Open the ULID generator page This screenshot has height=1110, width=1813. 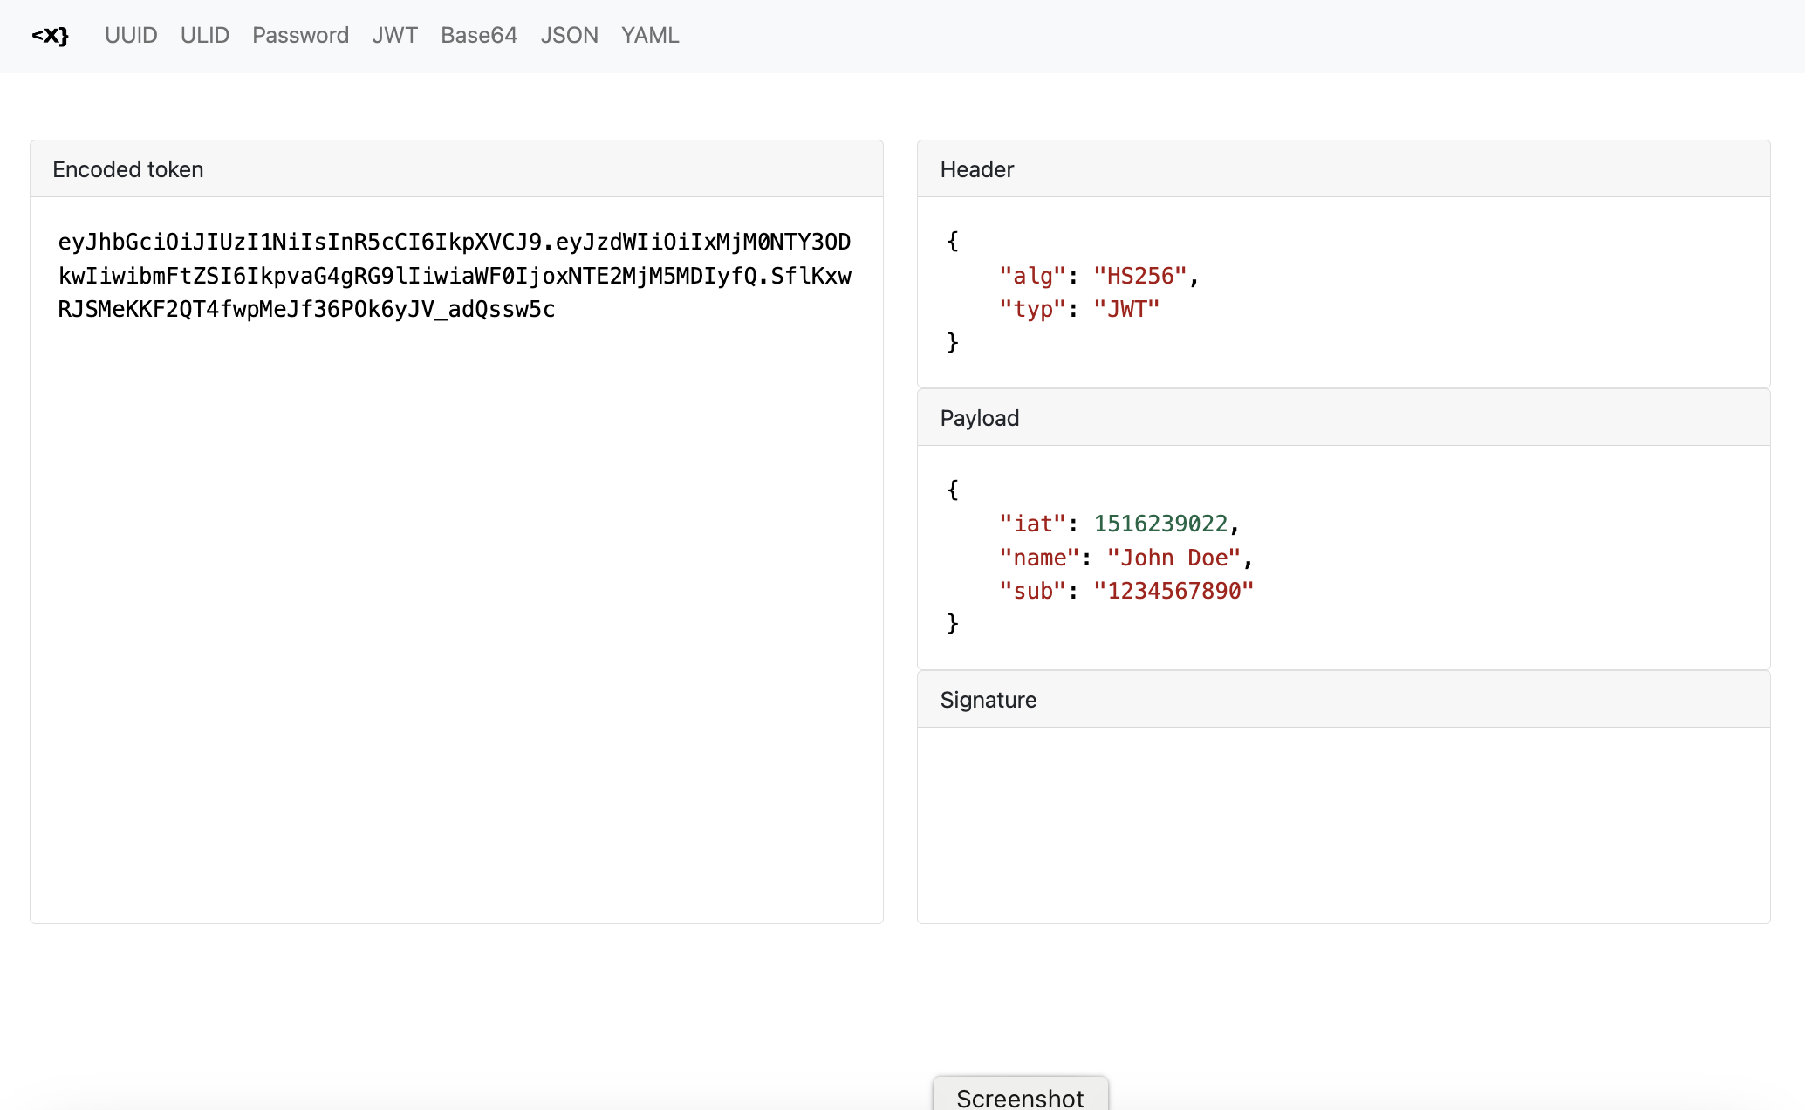tap(204, 36)
